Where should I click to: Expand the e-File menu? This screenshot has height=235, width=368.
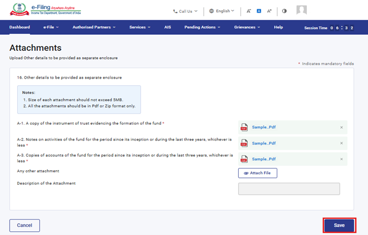tap(51, 27)
